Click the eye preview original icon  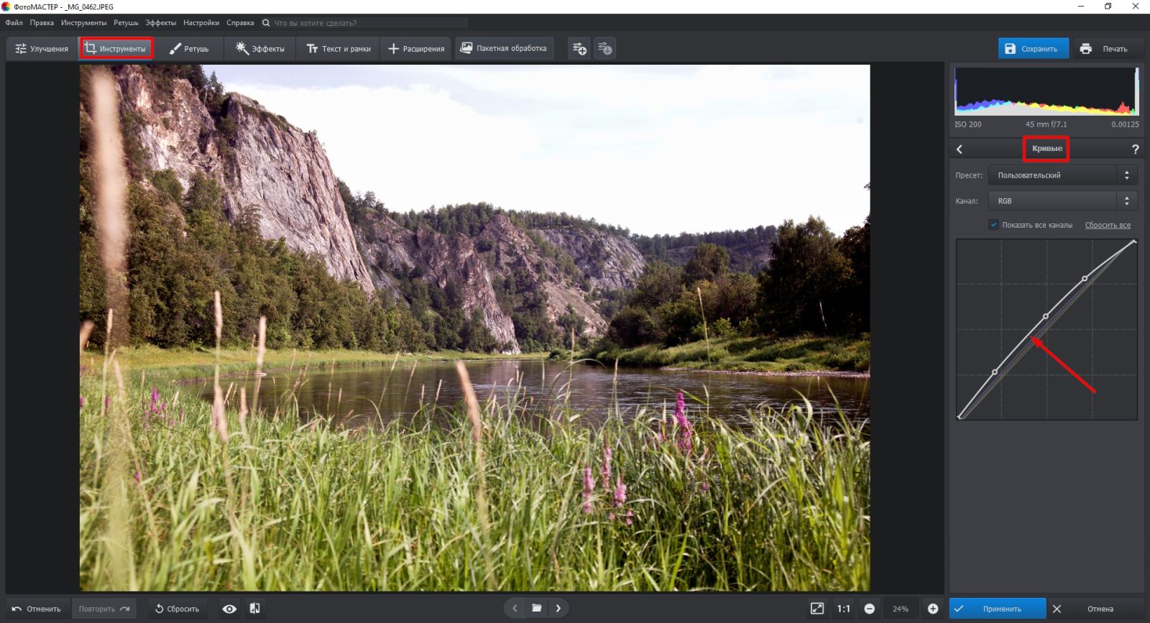[229, 609]
